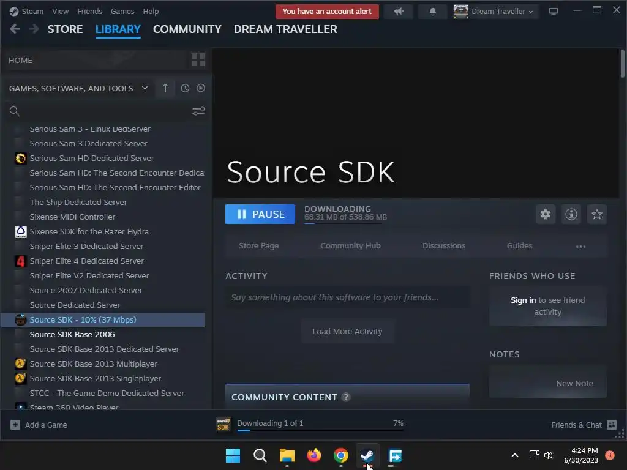Click Serious Sam HD Dedicated Server icon
The image size is (627, 470).
pyautogui.click(x=20, y=159)
